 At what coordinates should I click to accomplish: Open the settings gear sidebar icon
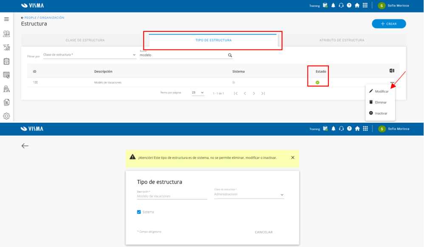6,116
